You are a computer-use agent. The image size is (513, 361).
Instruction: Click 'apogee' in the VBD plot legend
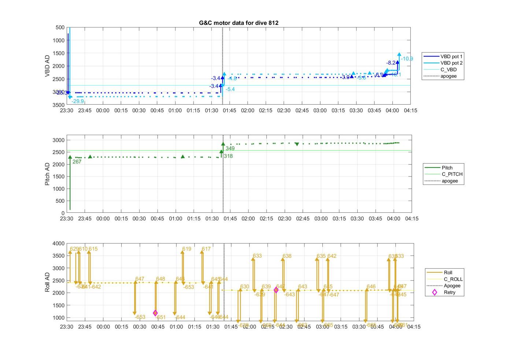click(449, 76)
